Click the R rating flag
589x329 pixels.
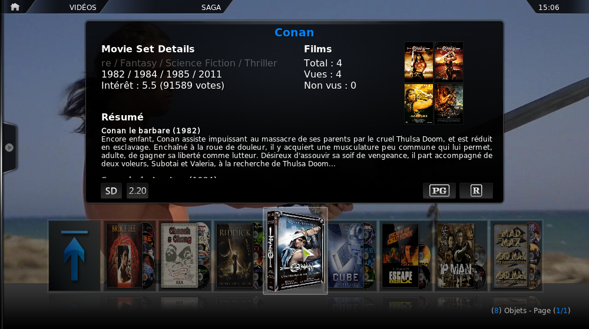[476, 191]
